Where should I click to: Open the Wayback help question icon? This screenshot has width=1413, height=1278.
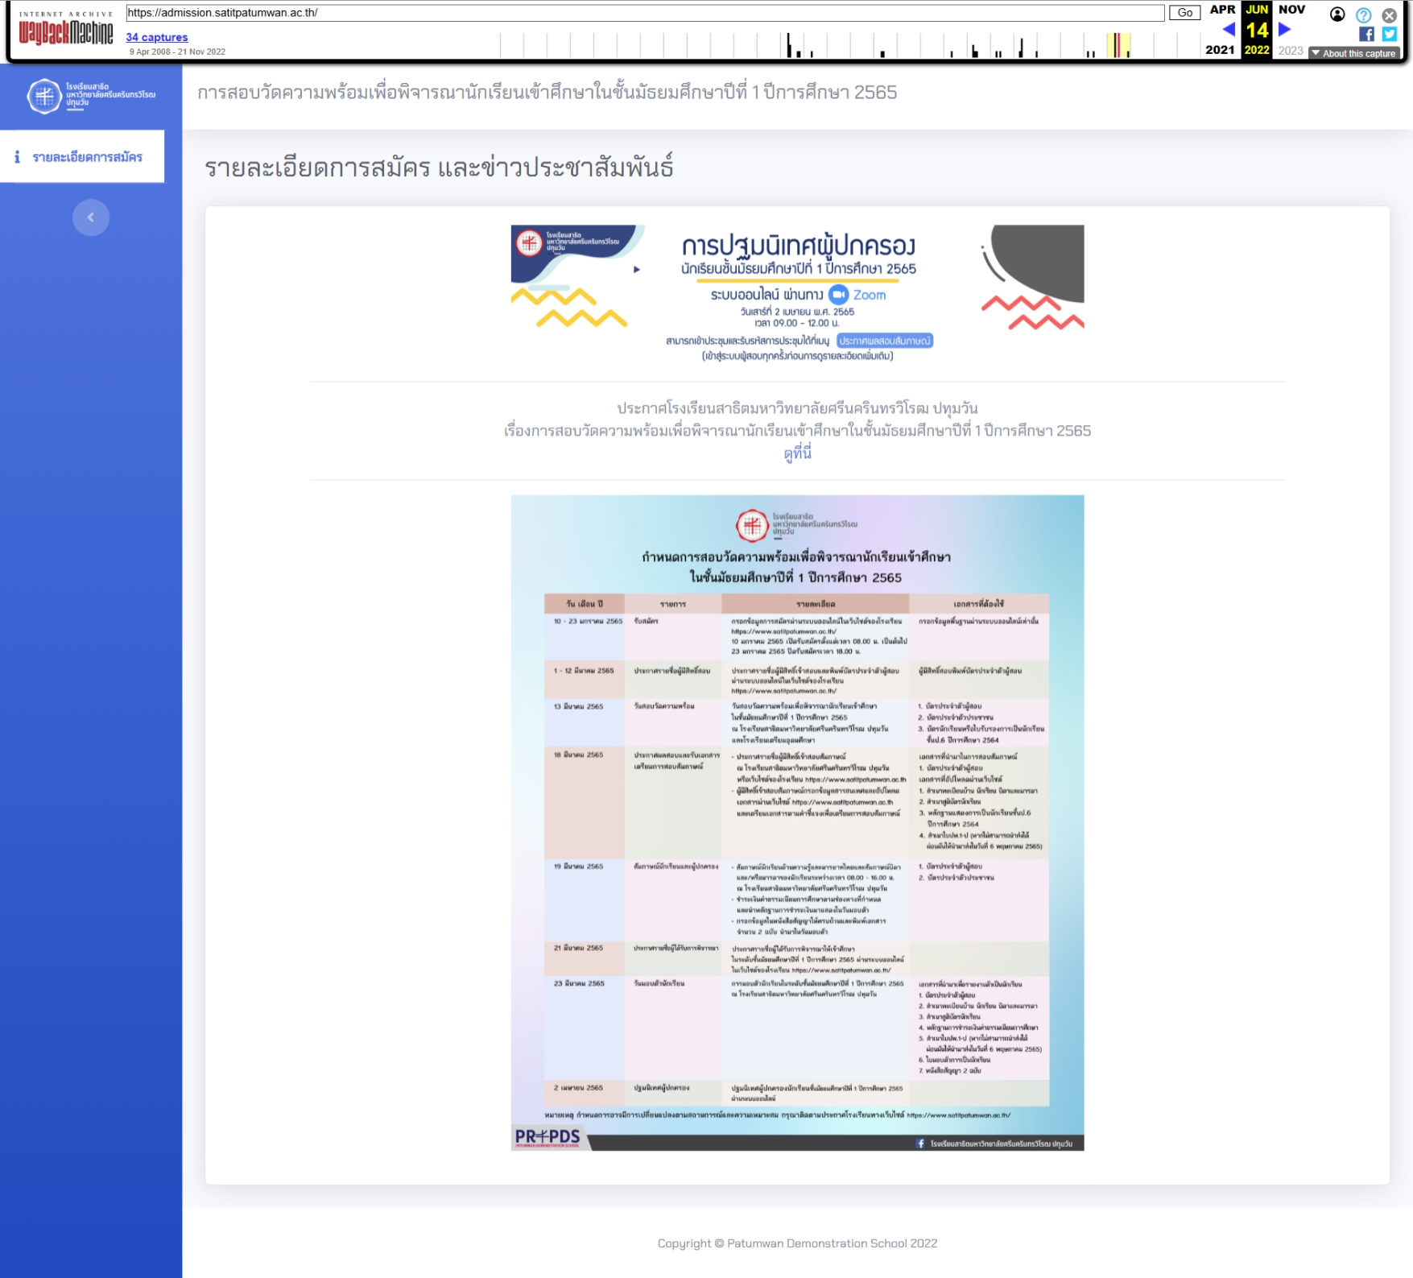pyautogui.click(x=1363, y=14)
